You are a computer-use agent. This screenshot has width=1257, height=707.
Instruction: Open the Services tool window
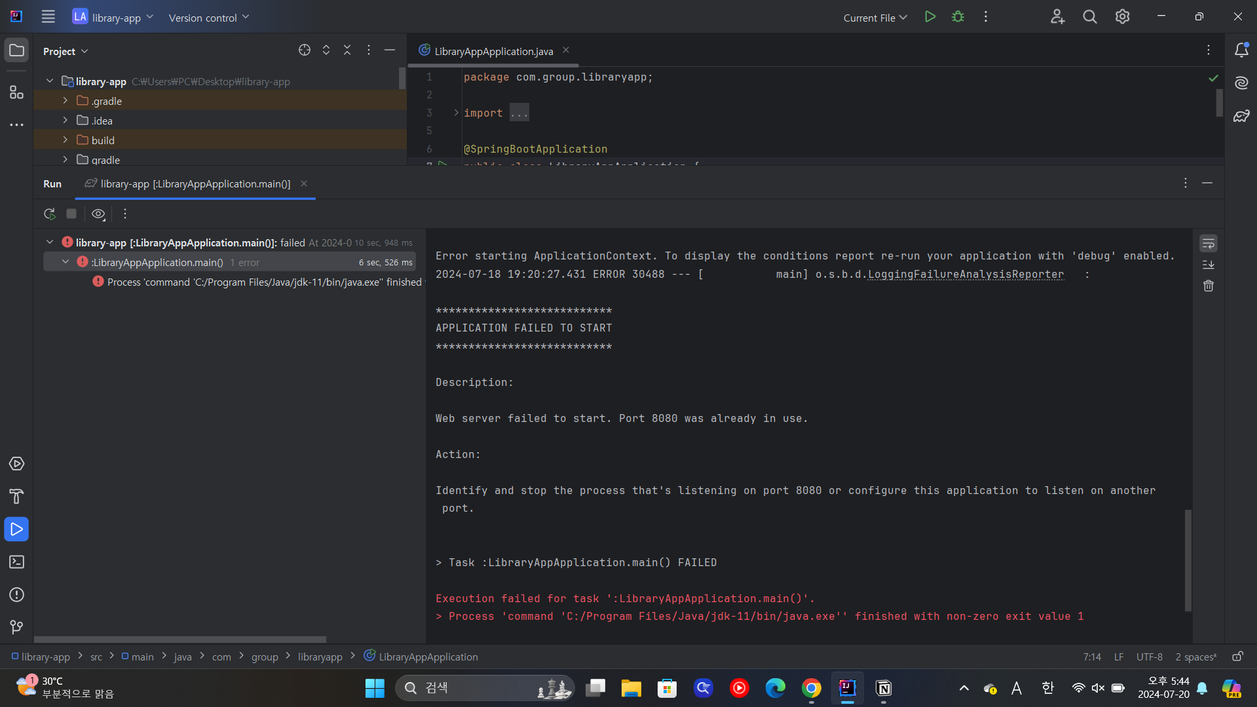[16, 464]
